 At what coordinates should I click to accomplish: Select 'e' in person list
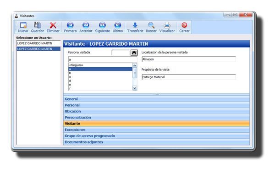pyautogui.click(x=100, y=85)
